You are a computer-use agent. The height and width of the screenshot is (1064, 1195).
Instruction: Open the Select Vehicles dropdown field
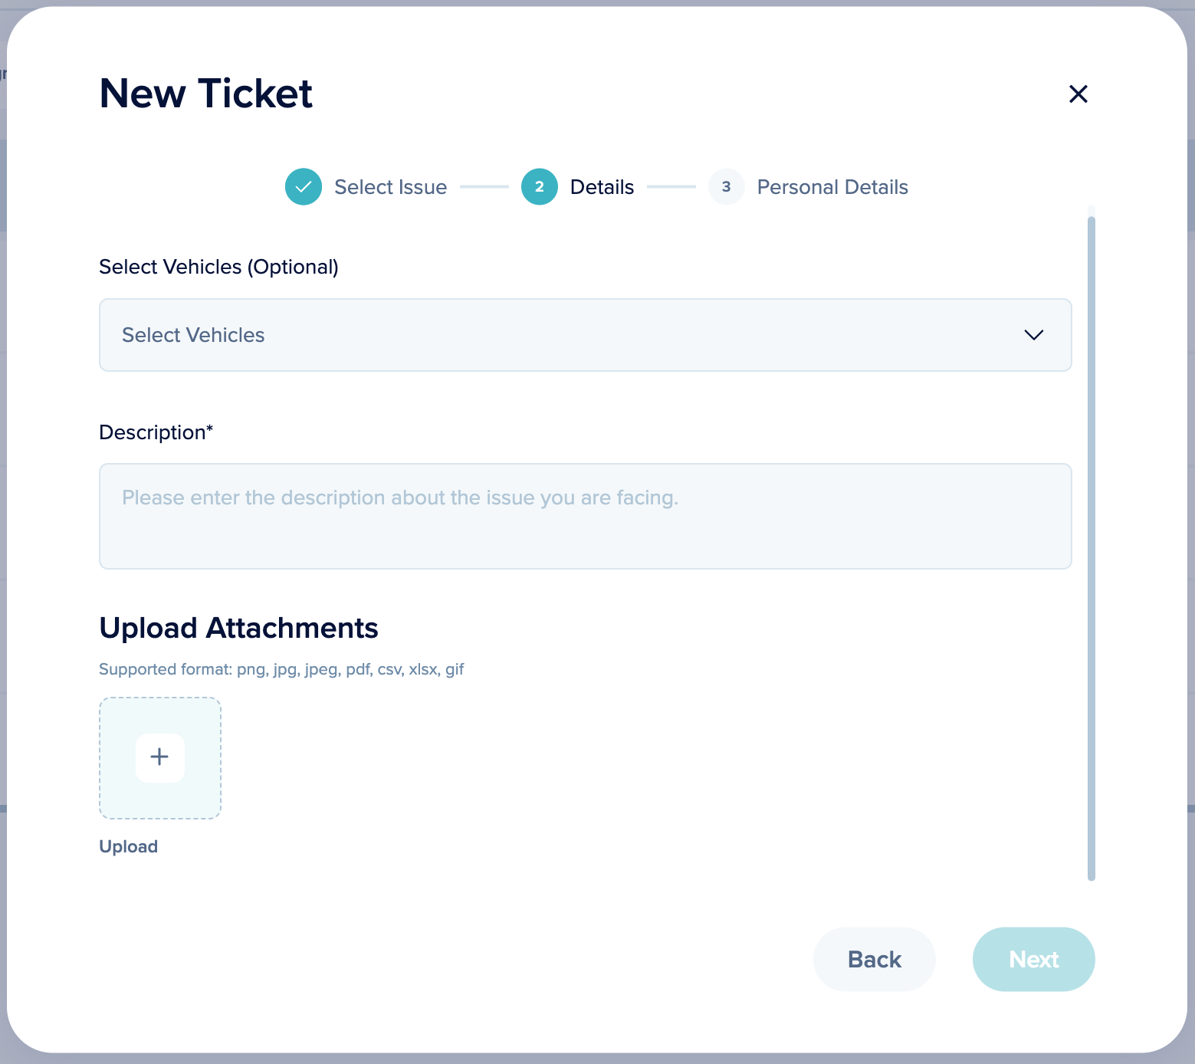586,335
